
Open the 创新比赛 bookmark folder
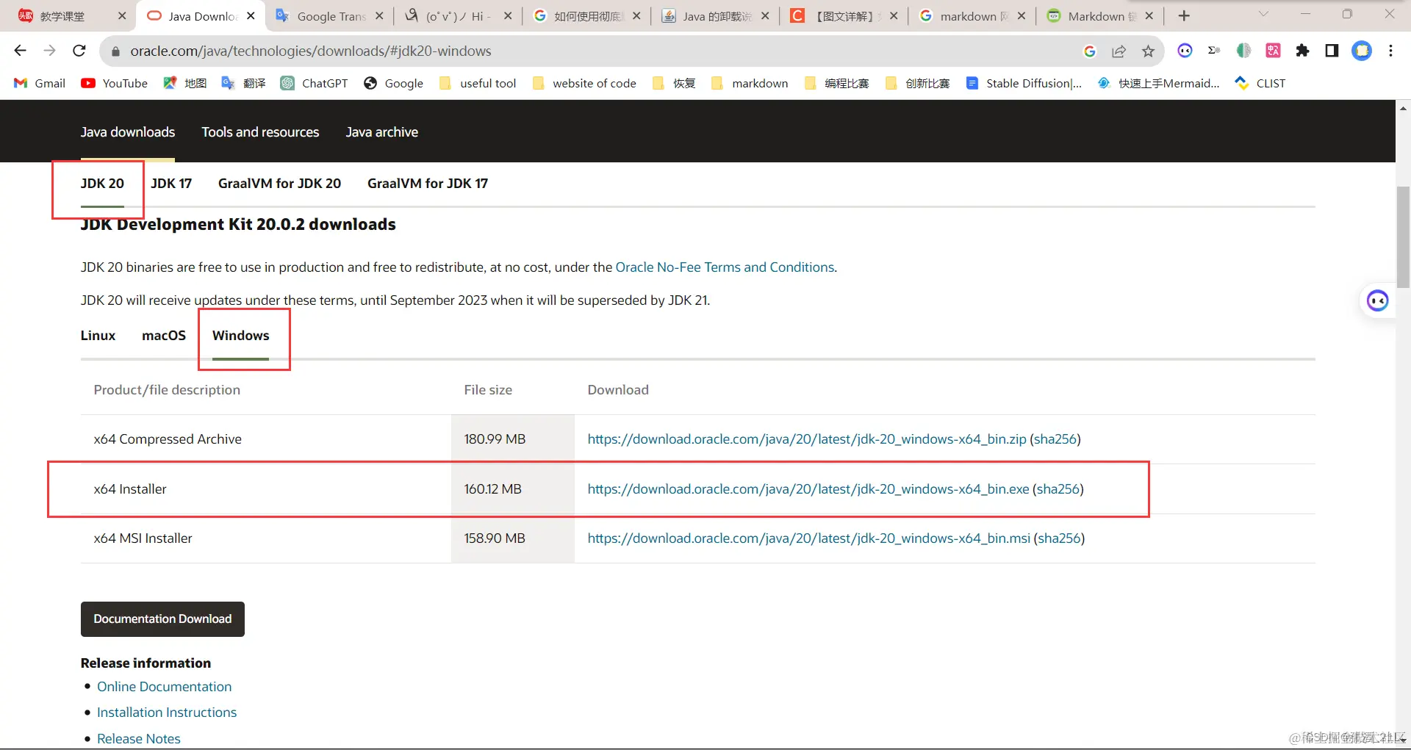tap(917, 83)
